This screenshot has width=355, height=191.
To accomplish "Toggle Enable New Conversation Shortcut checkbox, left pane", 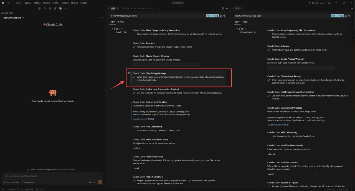I will [x=134, y=93].
